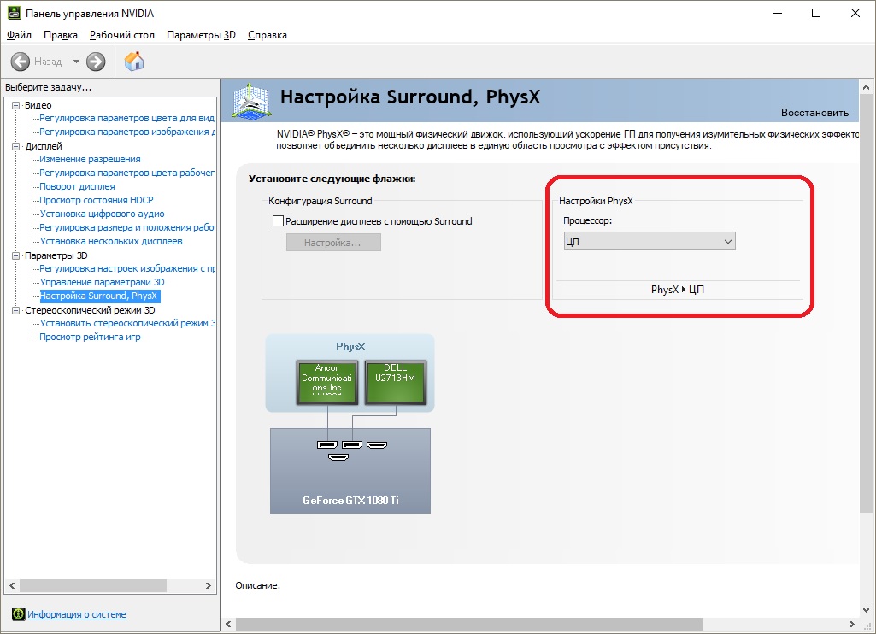
Task: Collapse the Дисплей tree node
Action: pyautogui.click(x=16, y=146)
